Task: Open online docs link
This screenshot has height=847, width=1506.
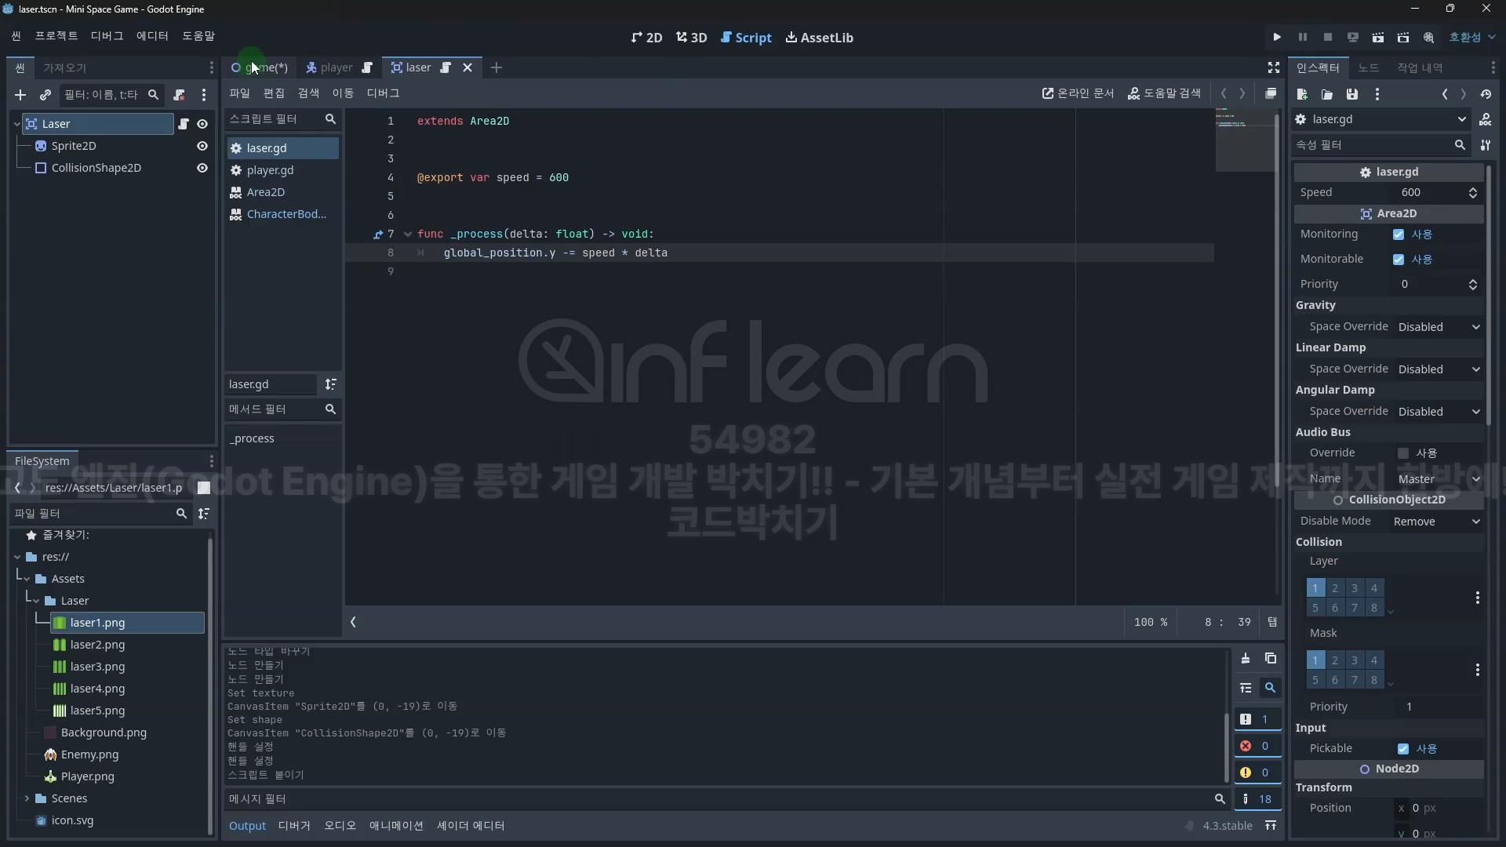Action: (x=1078, y=93)
